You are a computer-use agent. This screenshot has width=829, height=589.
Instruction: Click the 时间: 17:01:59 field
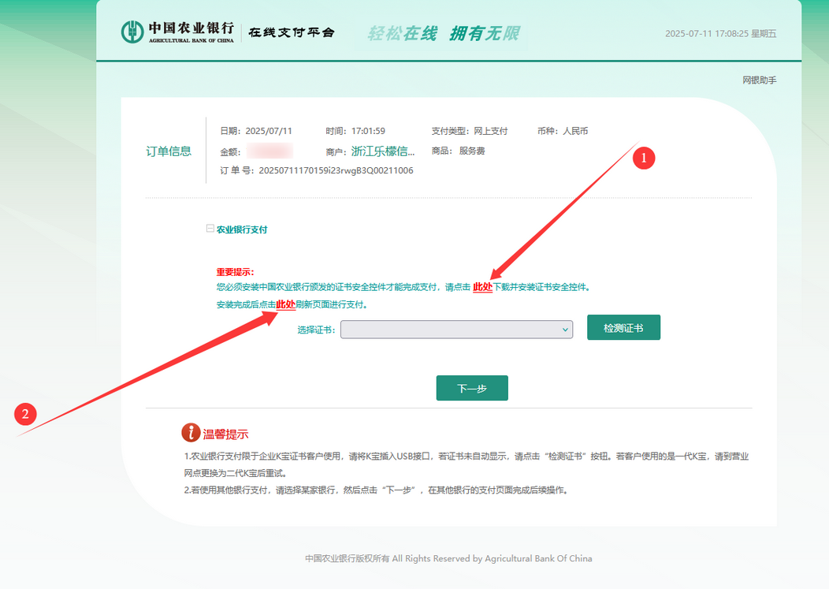point(355,131)
